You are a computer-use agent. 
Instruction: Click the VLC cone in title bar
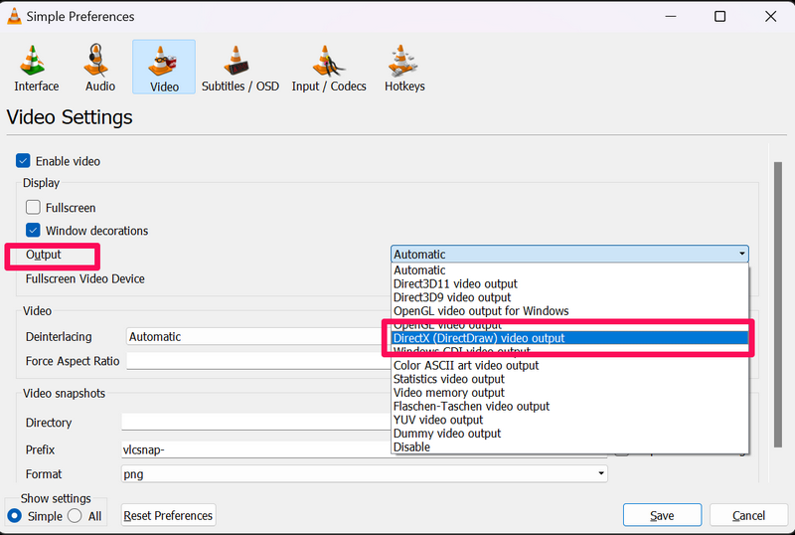click(x=14, y=16)
